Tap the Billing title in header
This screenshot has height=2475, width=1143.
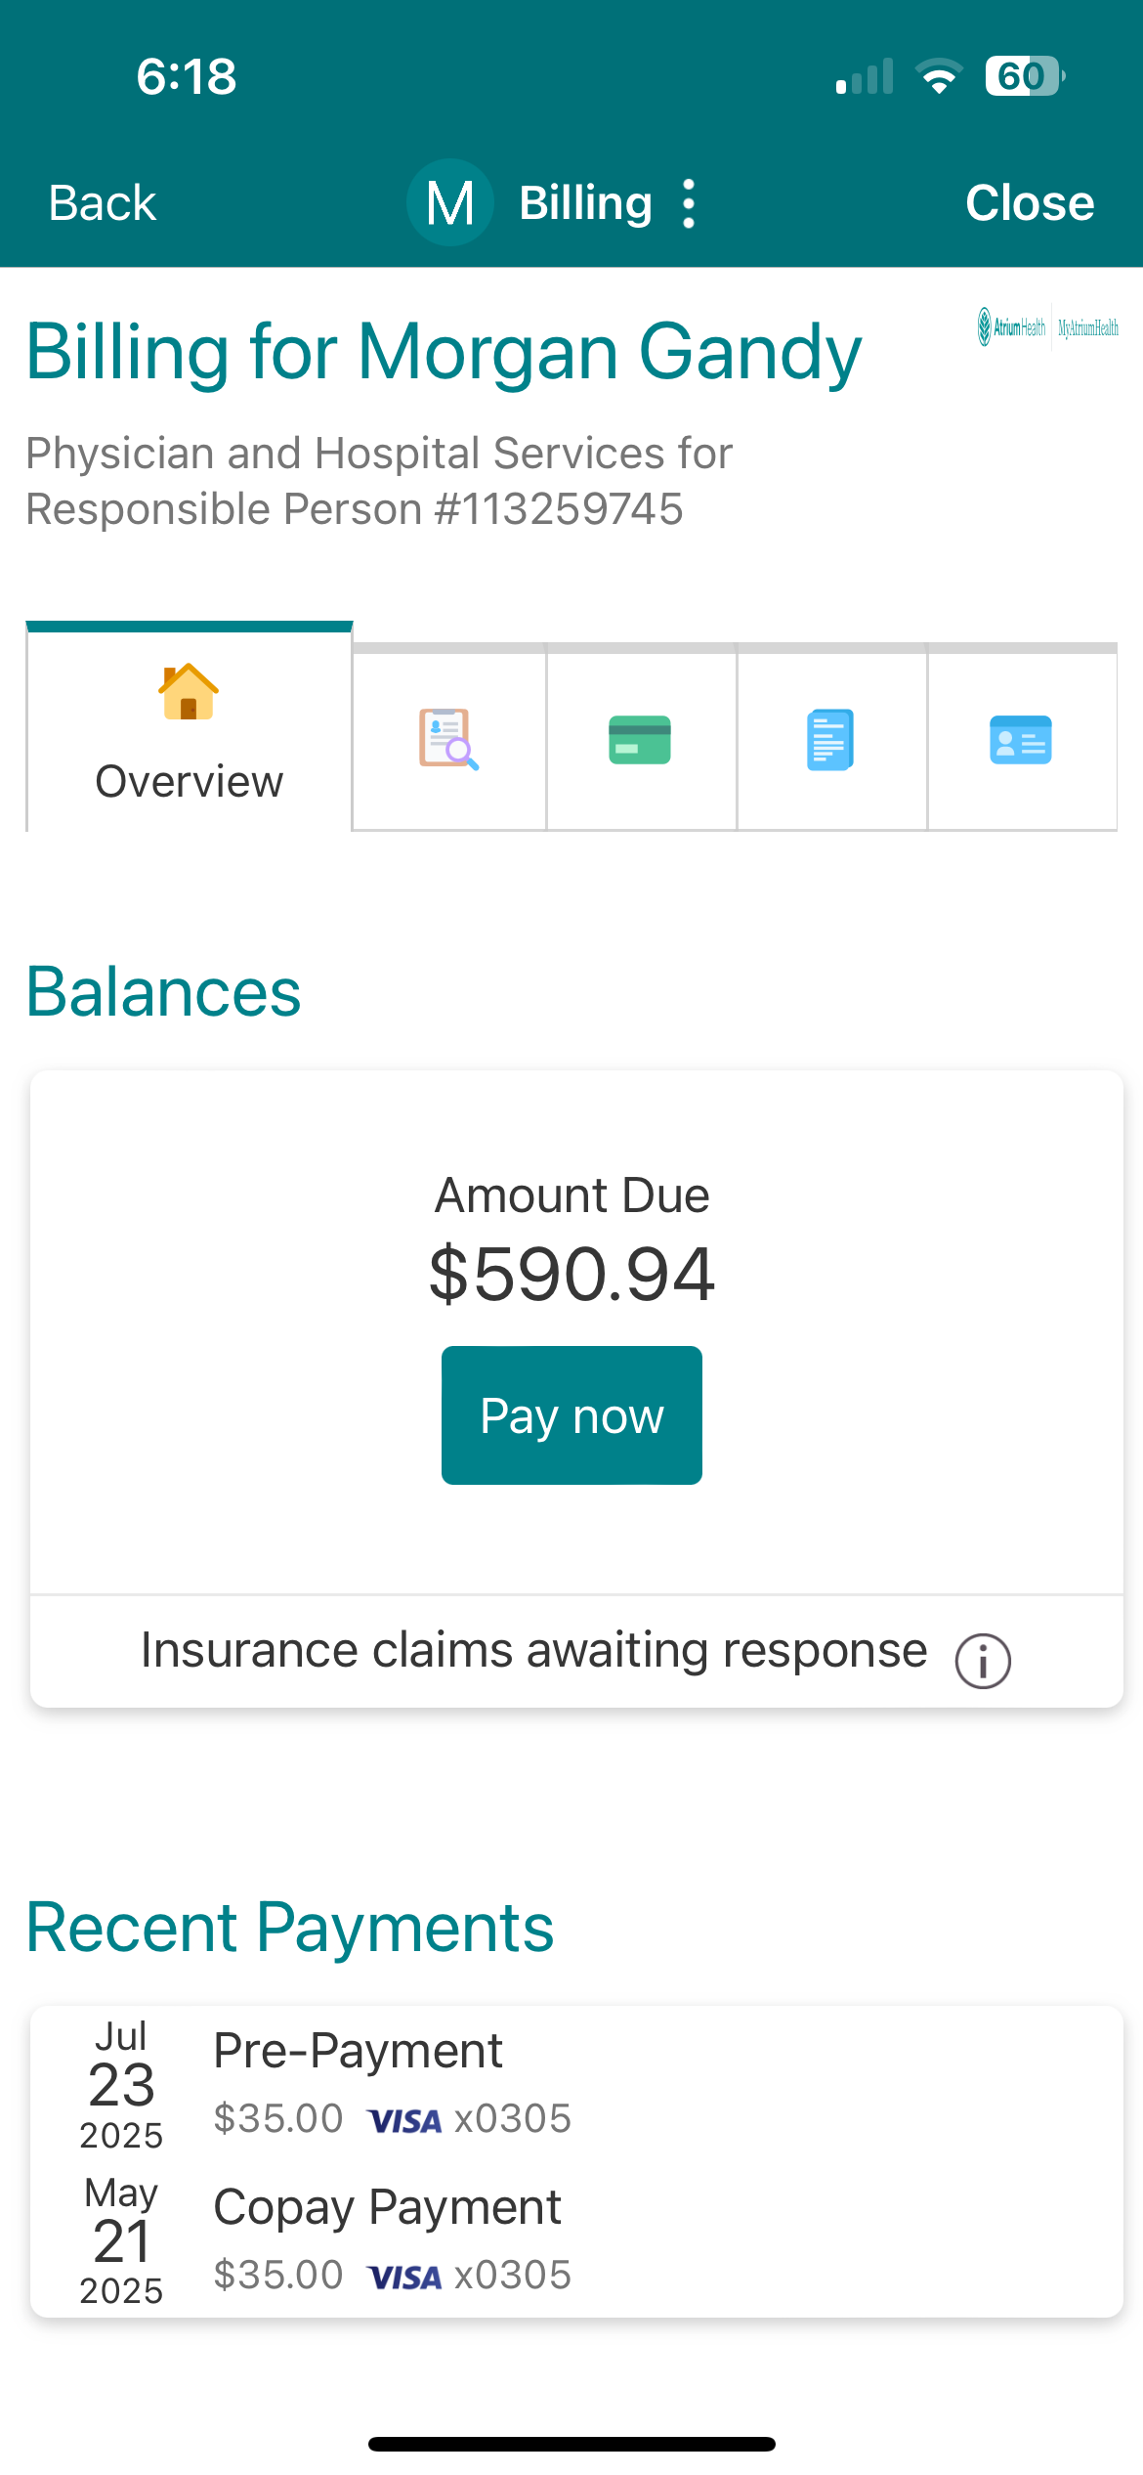point(585,203)
